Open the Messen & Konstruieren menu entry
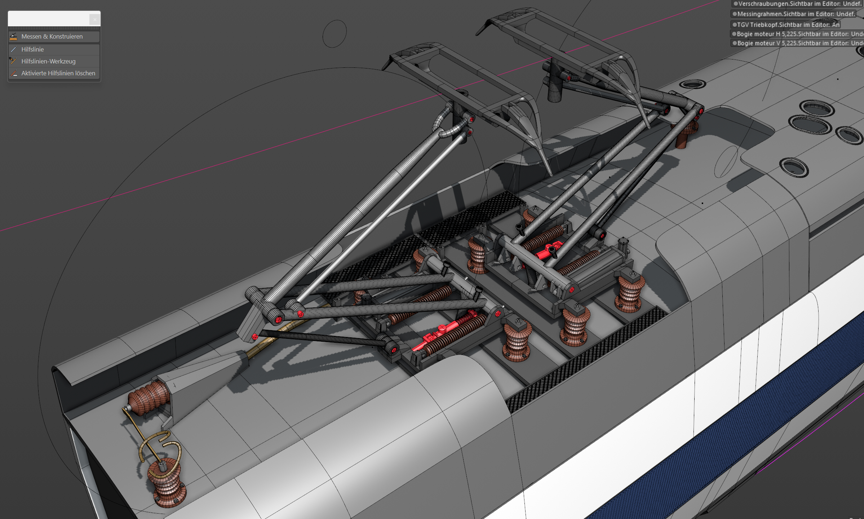The width and height of the screenshot is (864, 519). [52, 36]
